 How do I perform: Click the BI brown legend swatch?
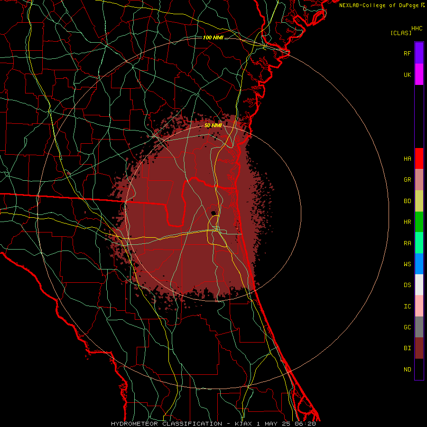pos(419,348)
